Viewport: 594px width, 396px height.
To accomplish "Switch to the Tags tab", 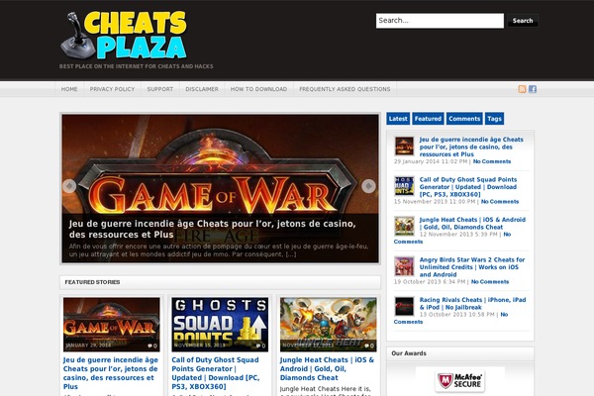I will [494, 119].
